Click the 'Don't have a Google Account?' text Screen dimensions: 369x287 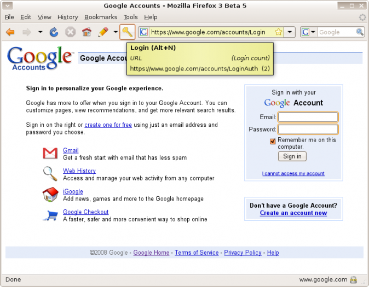pos(293,206)
